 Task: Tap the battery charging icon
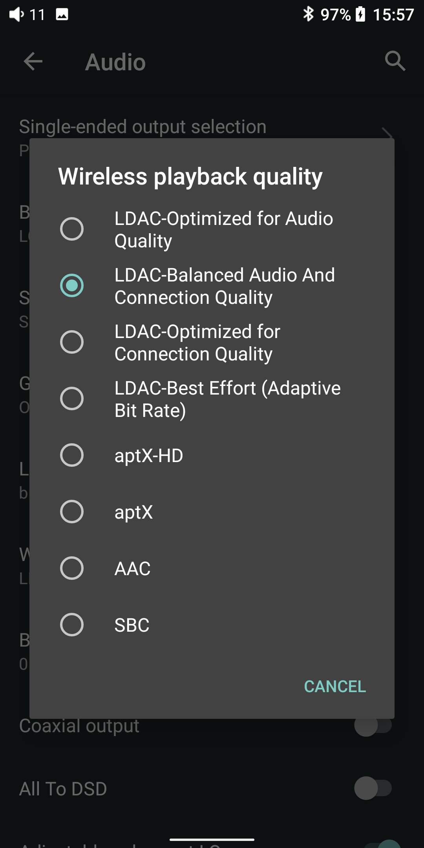(x=360, y=15)
